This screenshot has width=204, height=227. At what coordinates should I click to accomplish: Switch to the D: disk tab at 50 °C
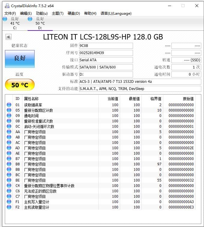click(x=40, y=23)
